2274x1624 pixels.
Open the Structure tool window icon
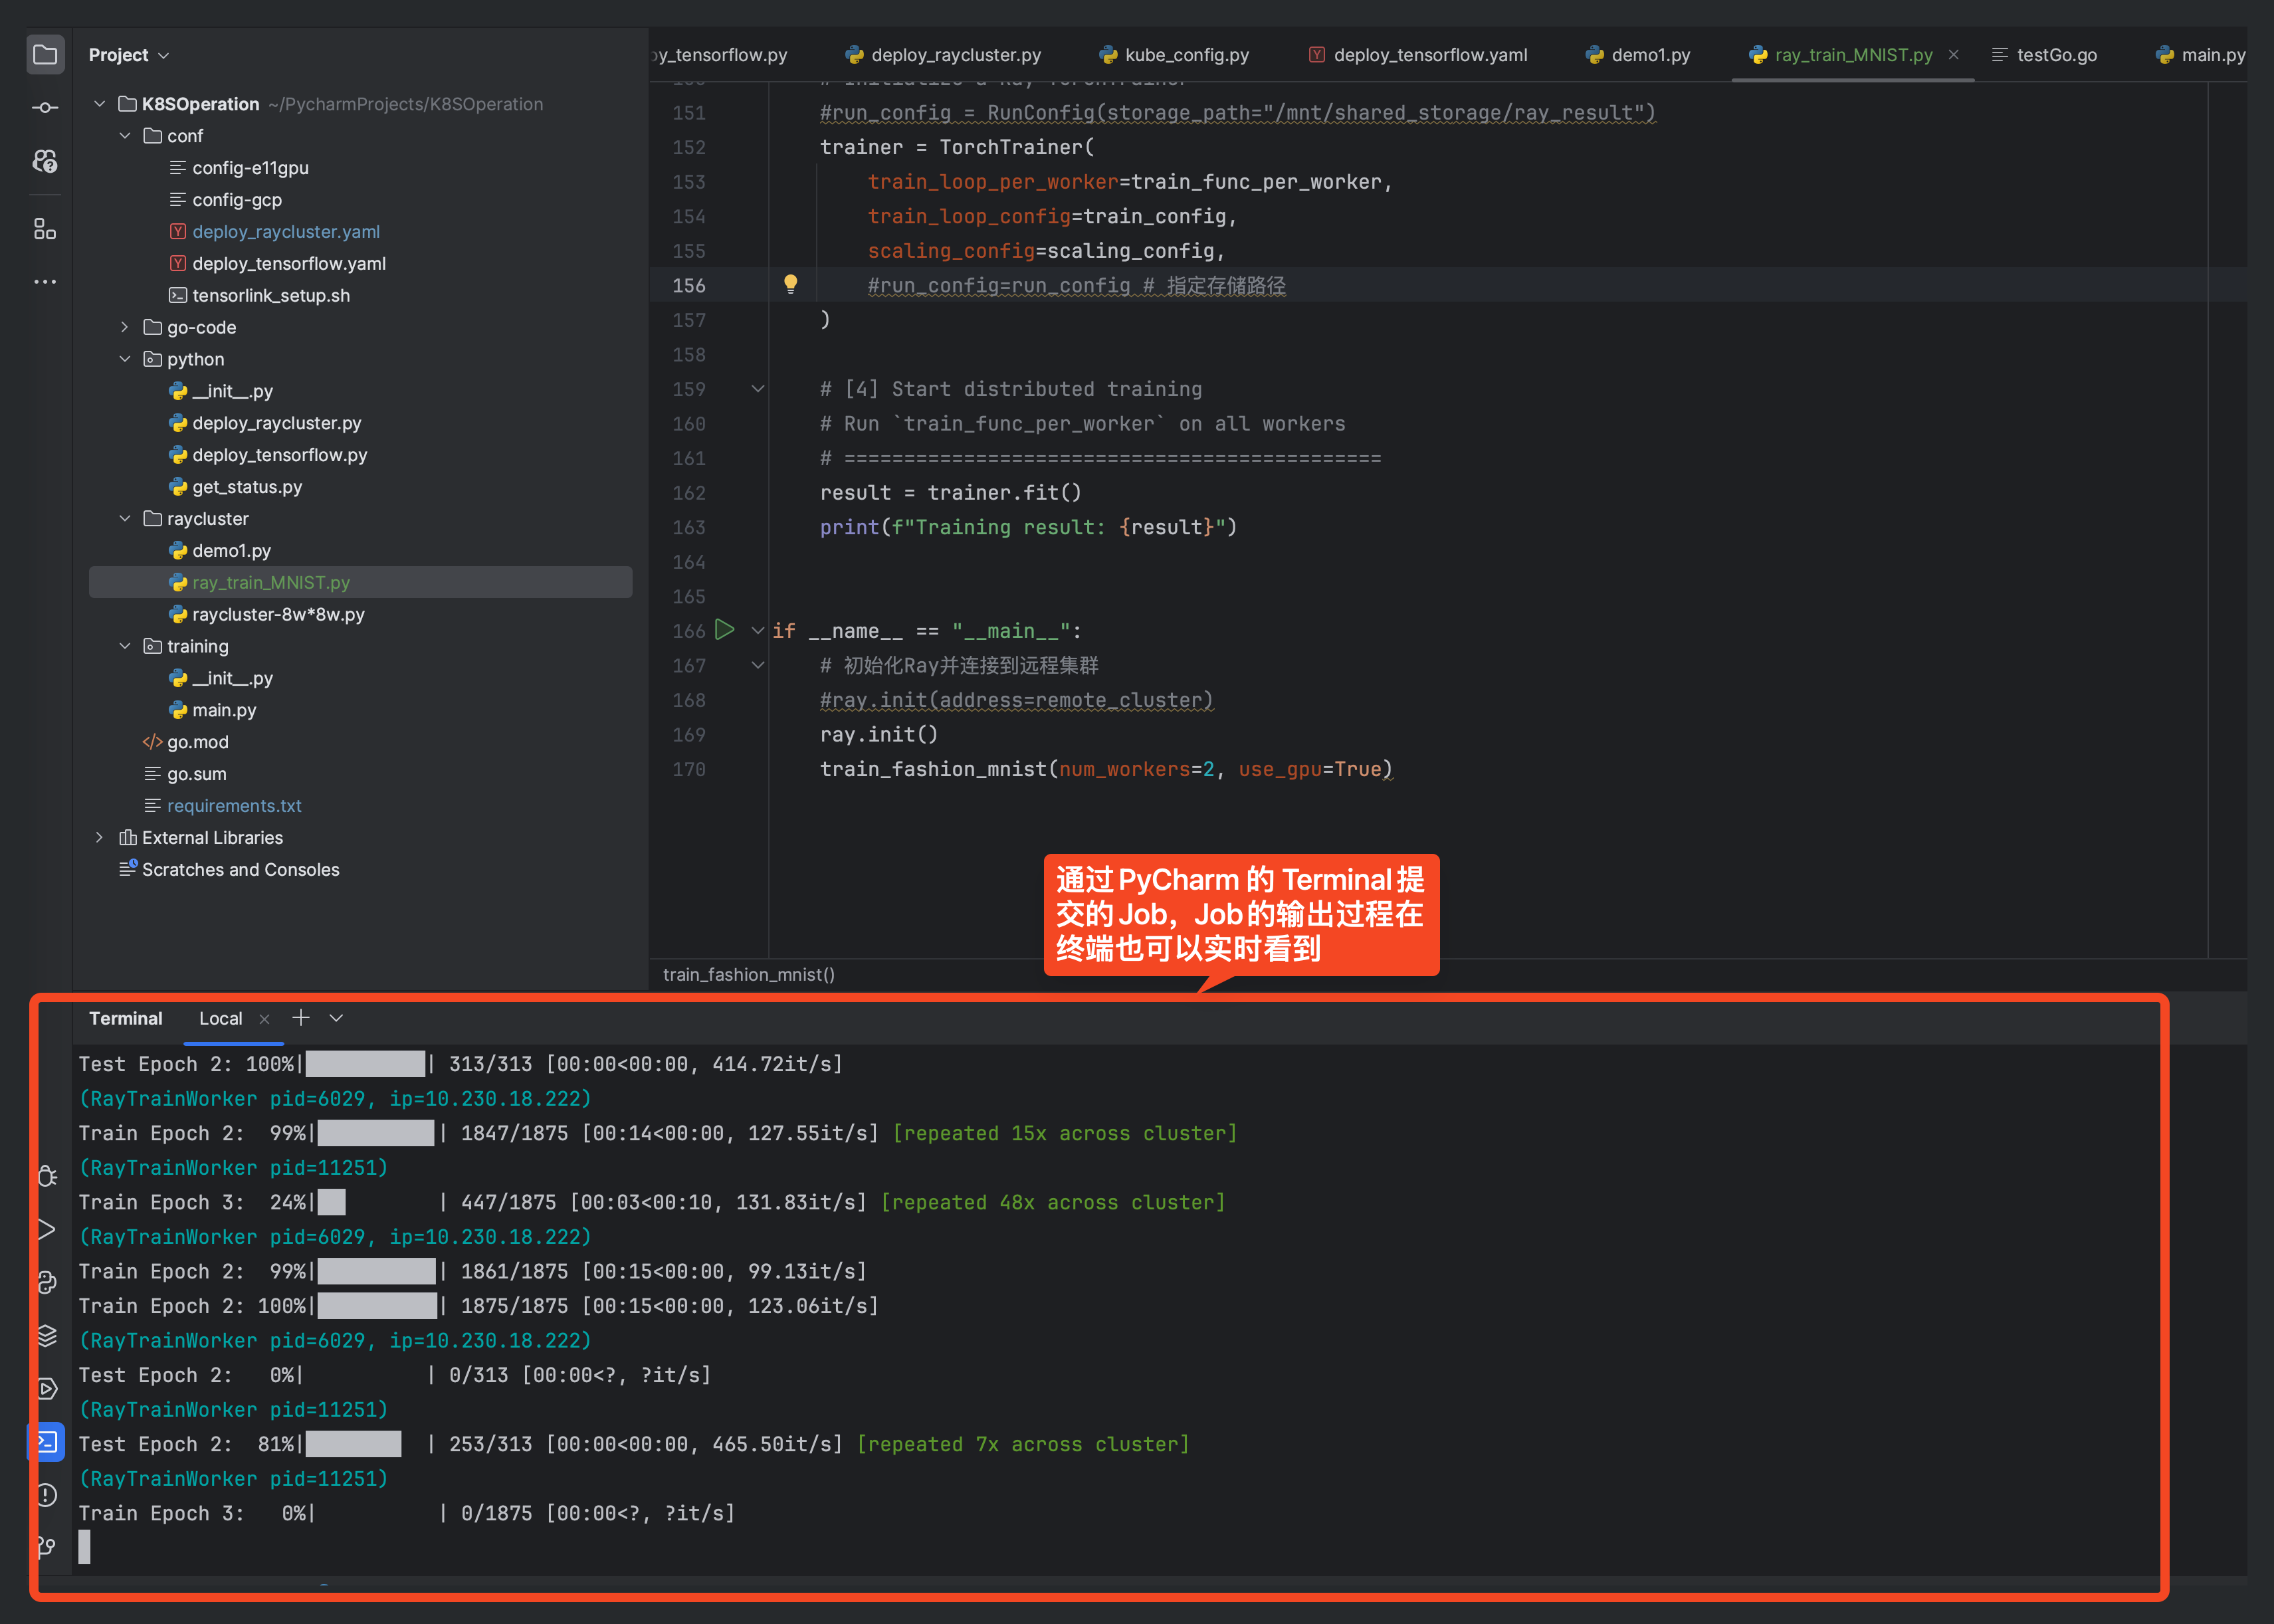pos(45,229)
